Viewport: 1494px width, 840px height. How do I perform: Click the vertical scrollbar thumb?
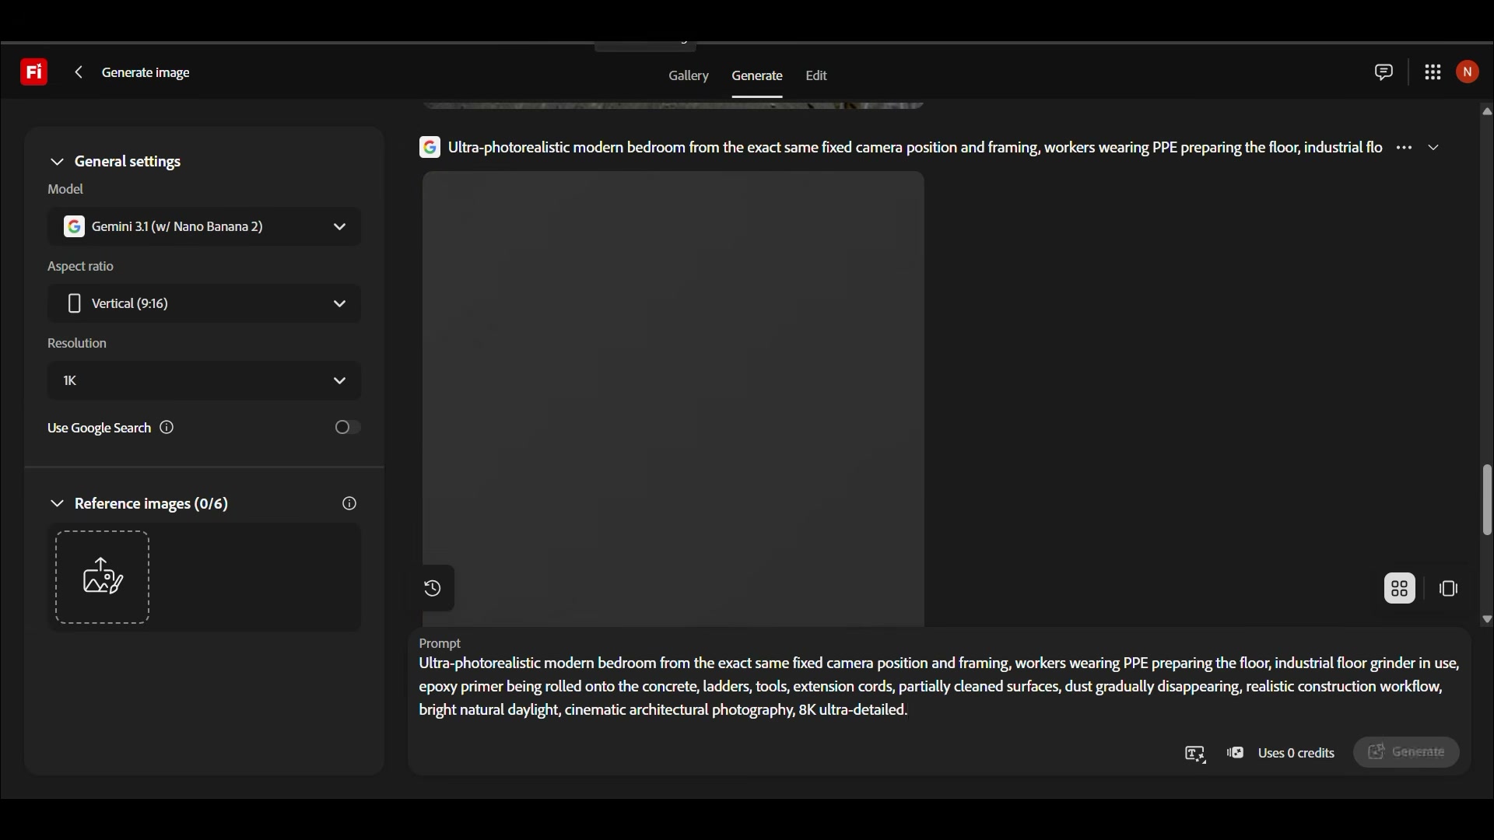pyautogui.click(x=1487, y=501)
